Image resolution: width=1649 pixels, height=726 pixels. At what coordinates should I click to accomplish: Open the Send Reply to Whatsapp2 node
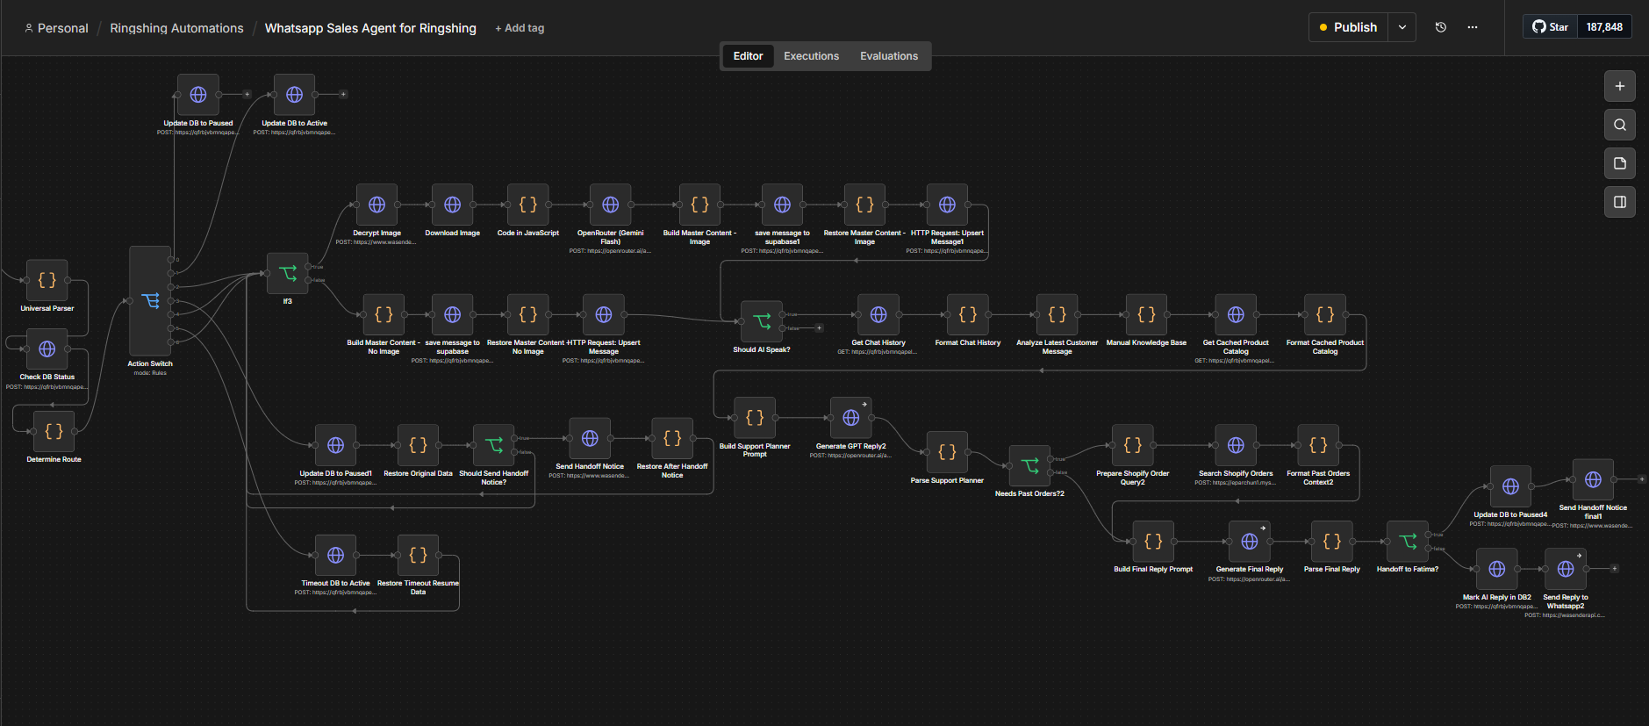tap(1566, 569)
